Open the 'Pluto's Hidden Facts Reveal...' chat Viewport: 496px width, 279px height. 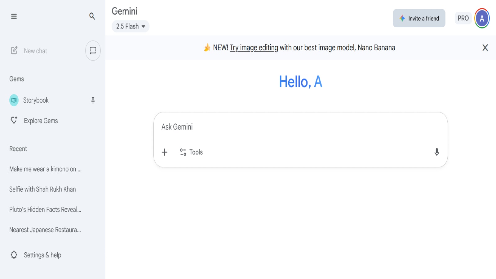pos(45,210)
